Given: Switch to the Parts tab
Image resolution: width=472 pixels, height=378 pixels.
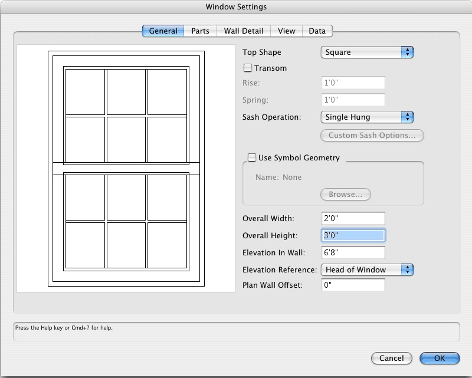Looking at the screenshot, I should 200,31.
